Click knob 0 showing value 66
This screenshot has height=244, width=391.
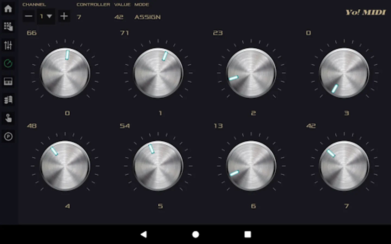65,73
